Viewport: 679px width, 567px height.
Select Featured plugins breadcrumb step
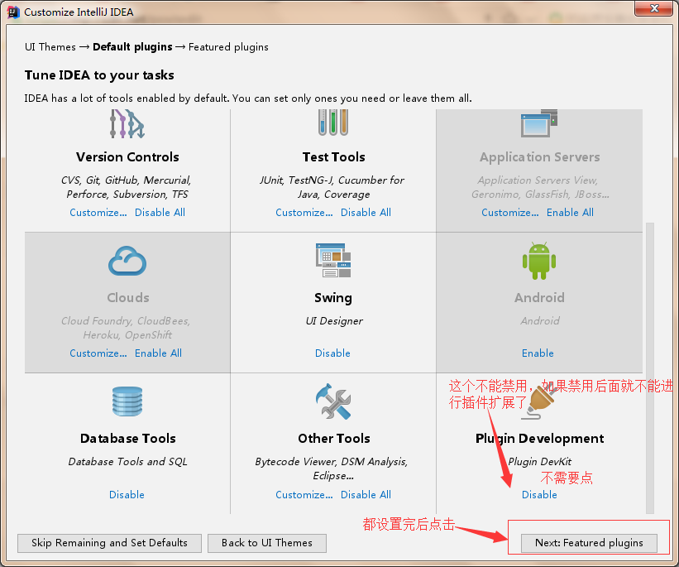point(228,47)
